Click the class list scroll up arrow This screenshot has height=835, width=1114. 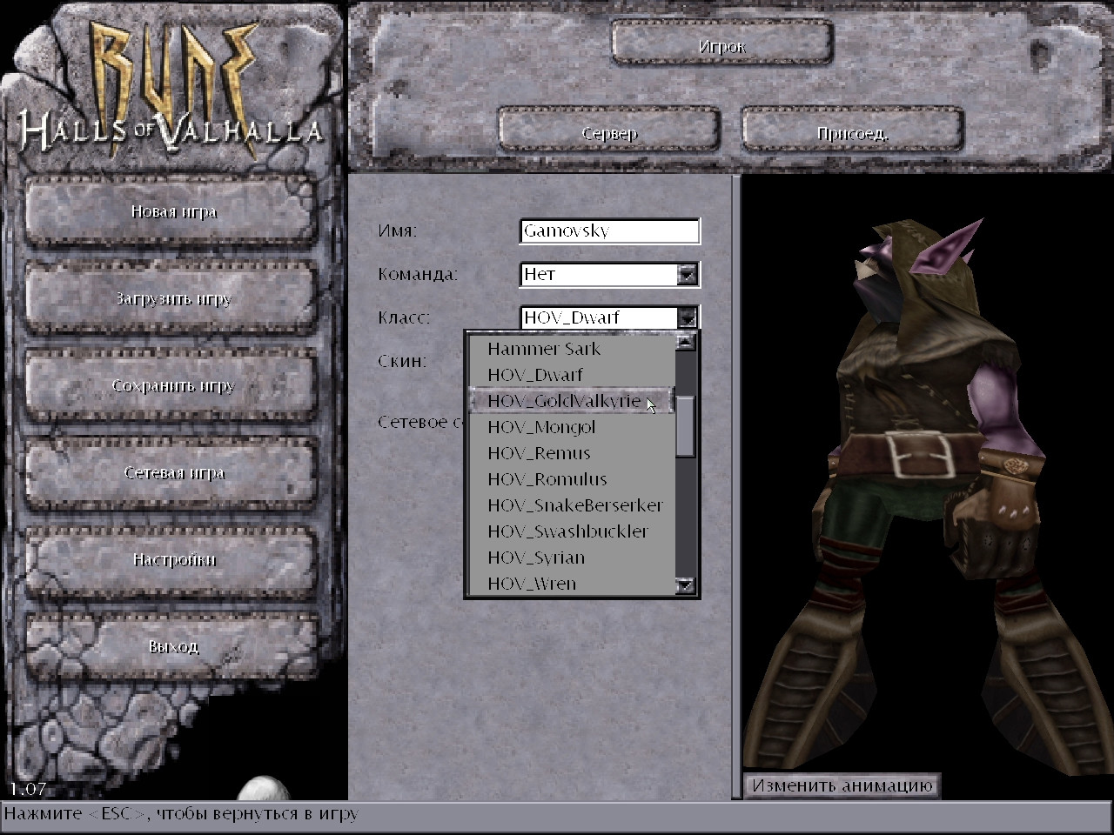pyautogui.click(x=686, y=342)
